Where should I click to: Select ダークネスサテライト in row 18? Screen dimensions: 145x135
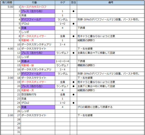pyautogui.click(x=38, y=78)
